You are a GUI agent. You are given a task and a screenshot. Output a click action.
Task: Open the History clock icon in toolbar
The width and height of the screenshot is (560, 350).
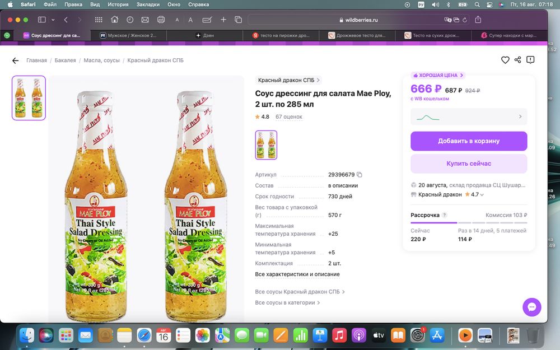tap(130, 20)
